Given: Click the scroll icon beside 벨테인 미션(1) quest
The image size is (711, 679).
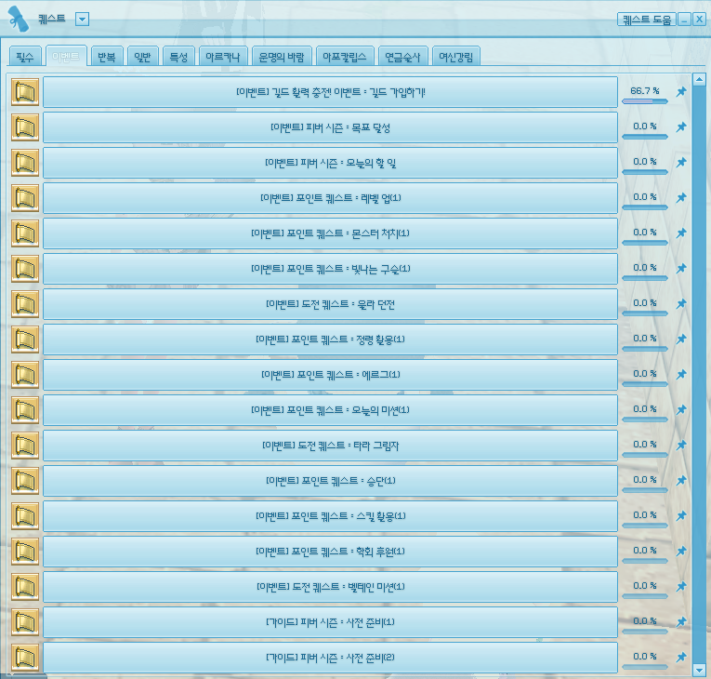Looking at the screenshot, I should (25, 587).
